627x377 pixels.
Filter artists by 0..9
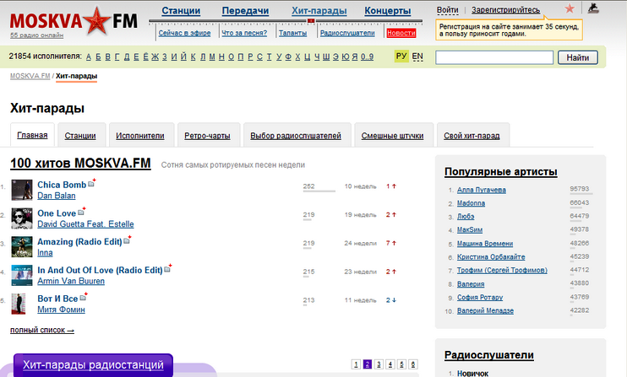(367, 57)
